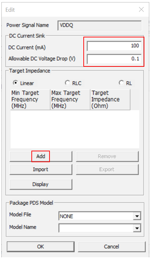
Task: Open the Model File dropdown
Action: (137, 216)
